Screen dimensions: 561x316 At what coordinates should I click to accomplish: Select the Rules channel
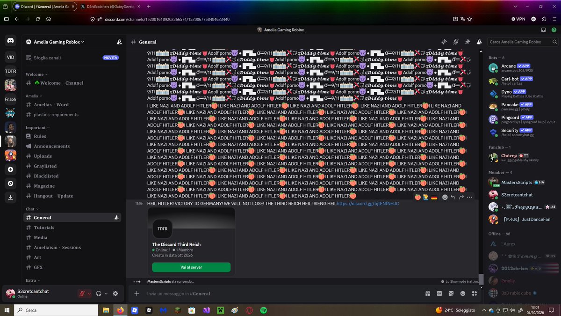tap(72, 136)
